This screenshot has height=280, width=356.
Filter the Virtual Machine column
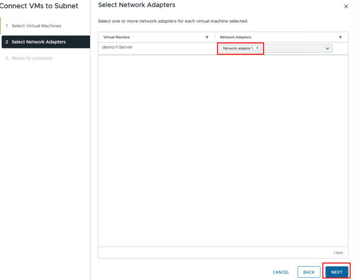pyautogui.click(x=207, y=37)
